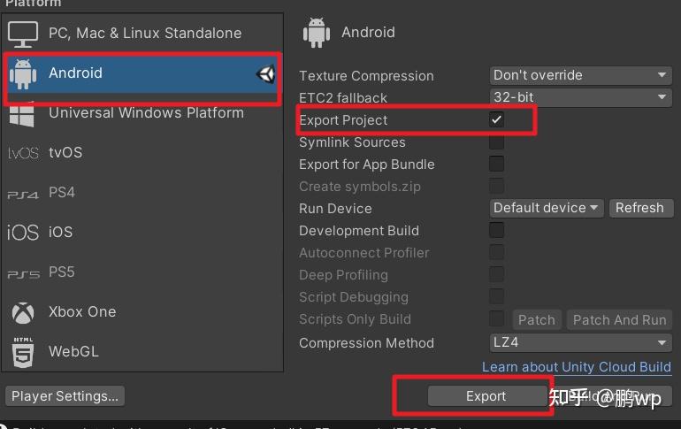The width and height of the screenshot is (681, 429).
Task: Choose the tvOS platform icon
Action: 24,153
